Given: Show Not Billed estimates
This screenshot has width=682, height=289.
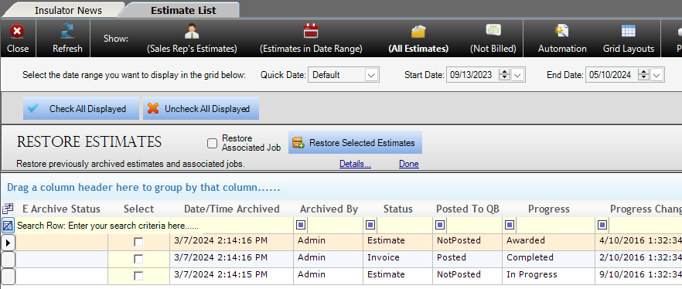Looking at the screenshot, I should point(493,38).
